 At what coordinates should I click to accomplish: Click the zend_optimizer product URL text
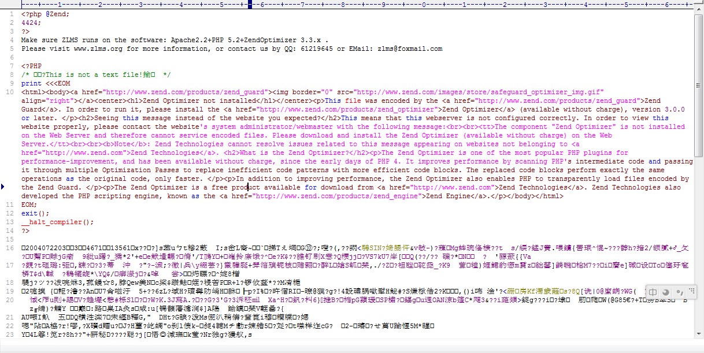pos(347,109)
